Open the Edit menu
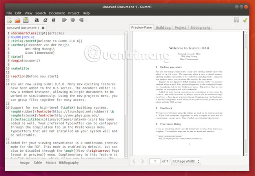This screenshot has width=255, height=176. point(18,13)
